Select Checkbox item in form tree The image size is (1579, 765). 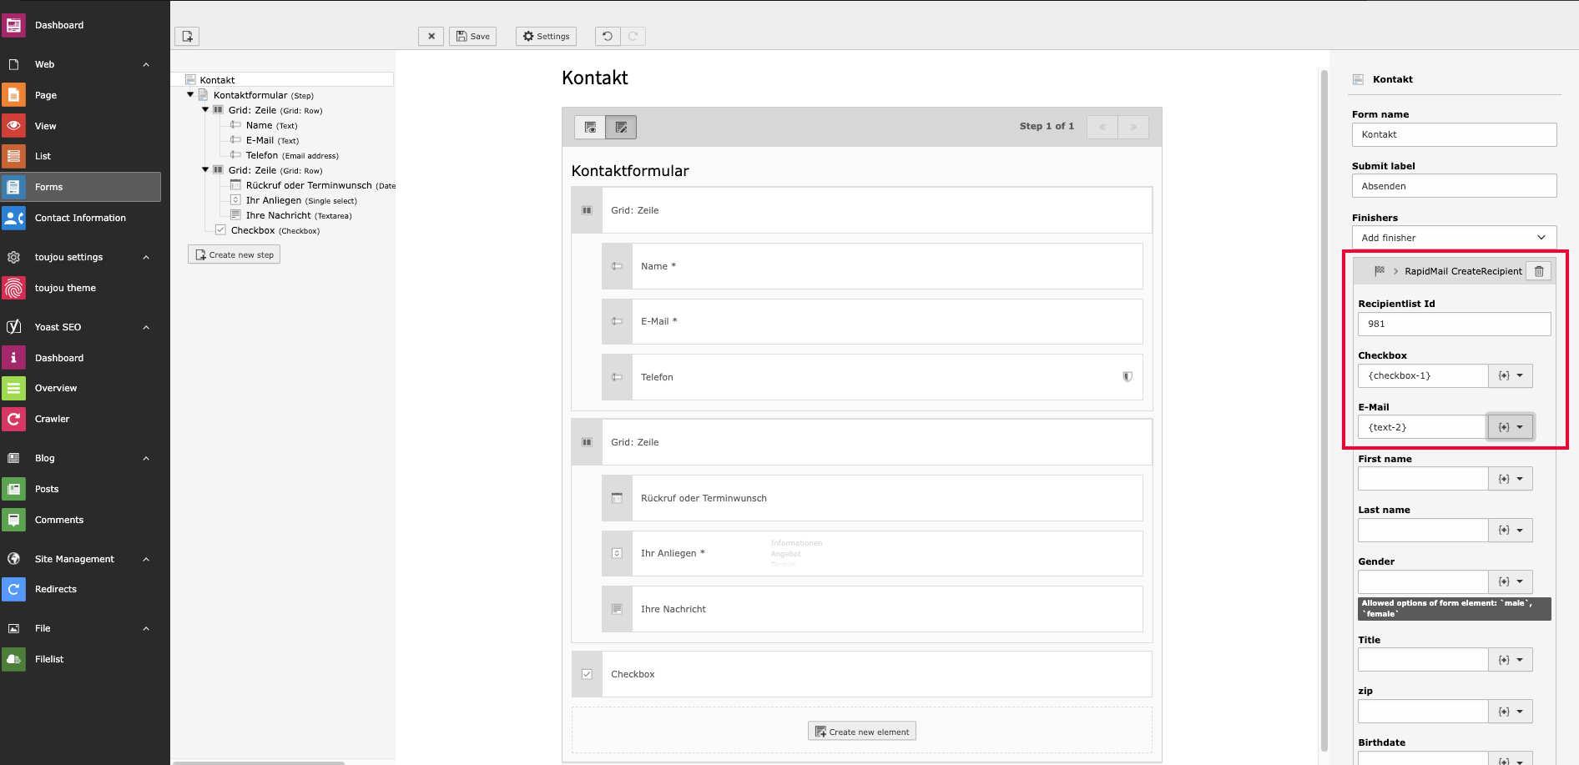pyautogui.click(x=252, y=230)
